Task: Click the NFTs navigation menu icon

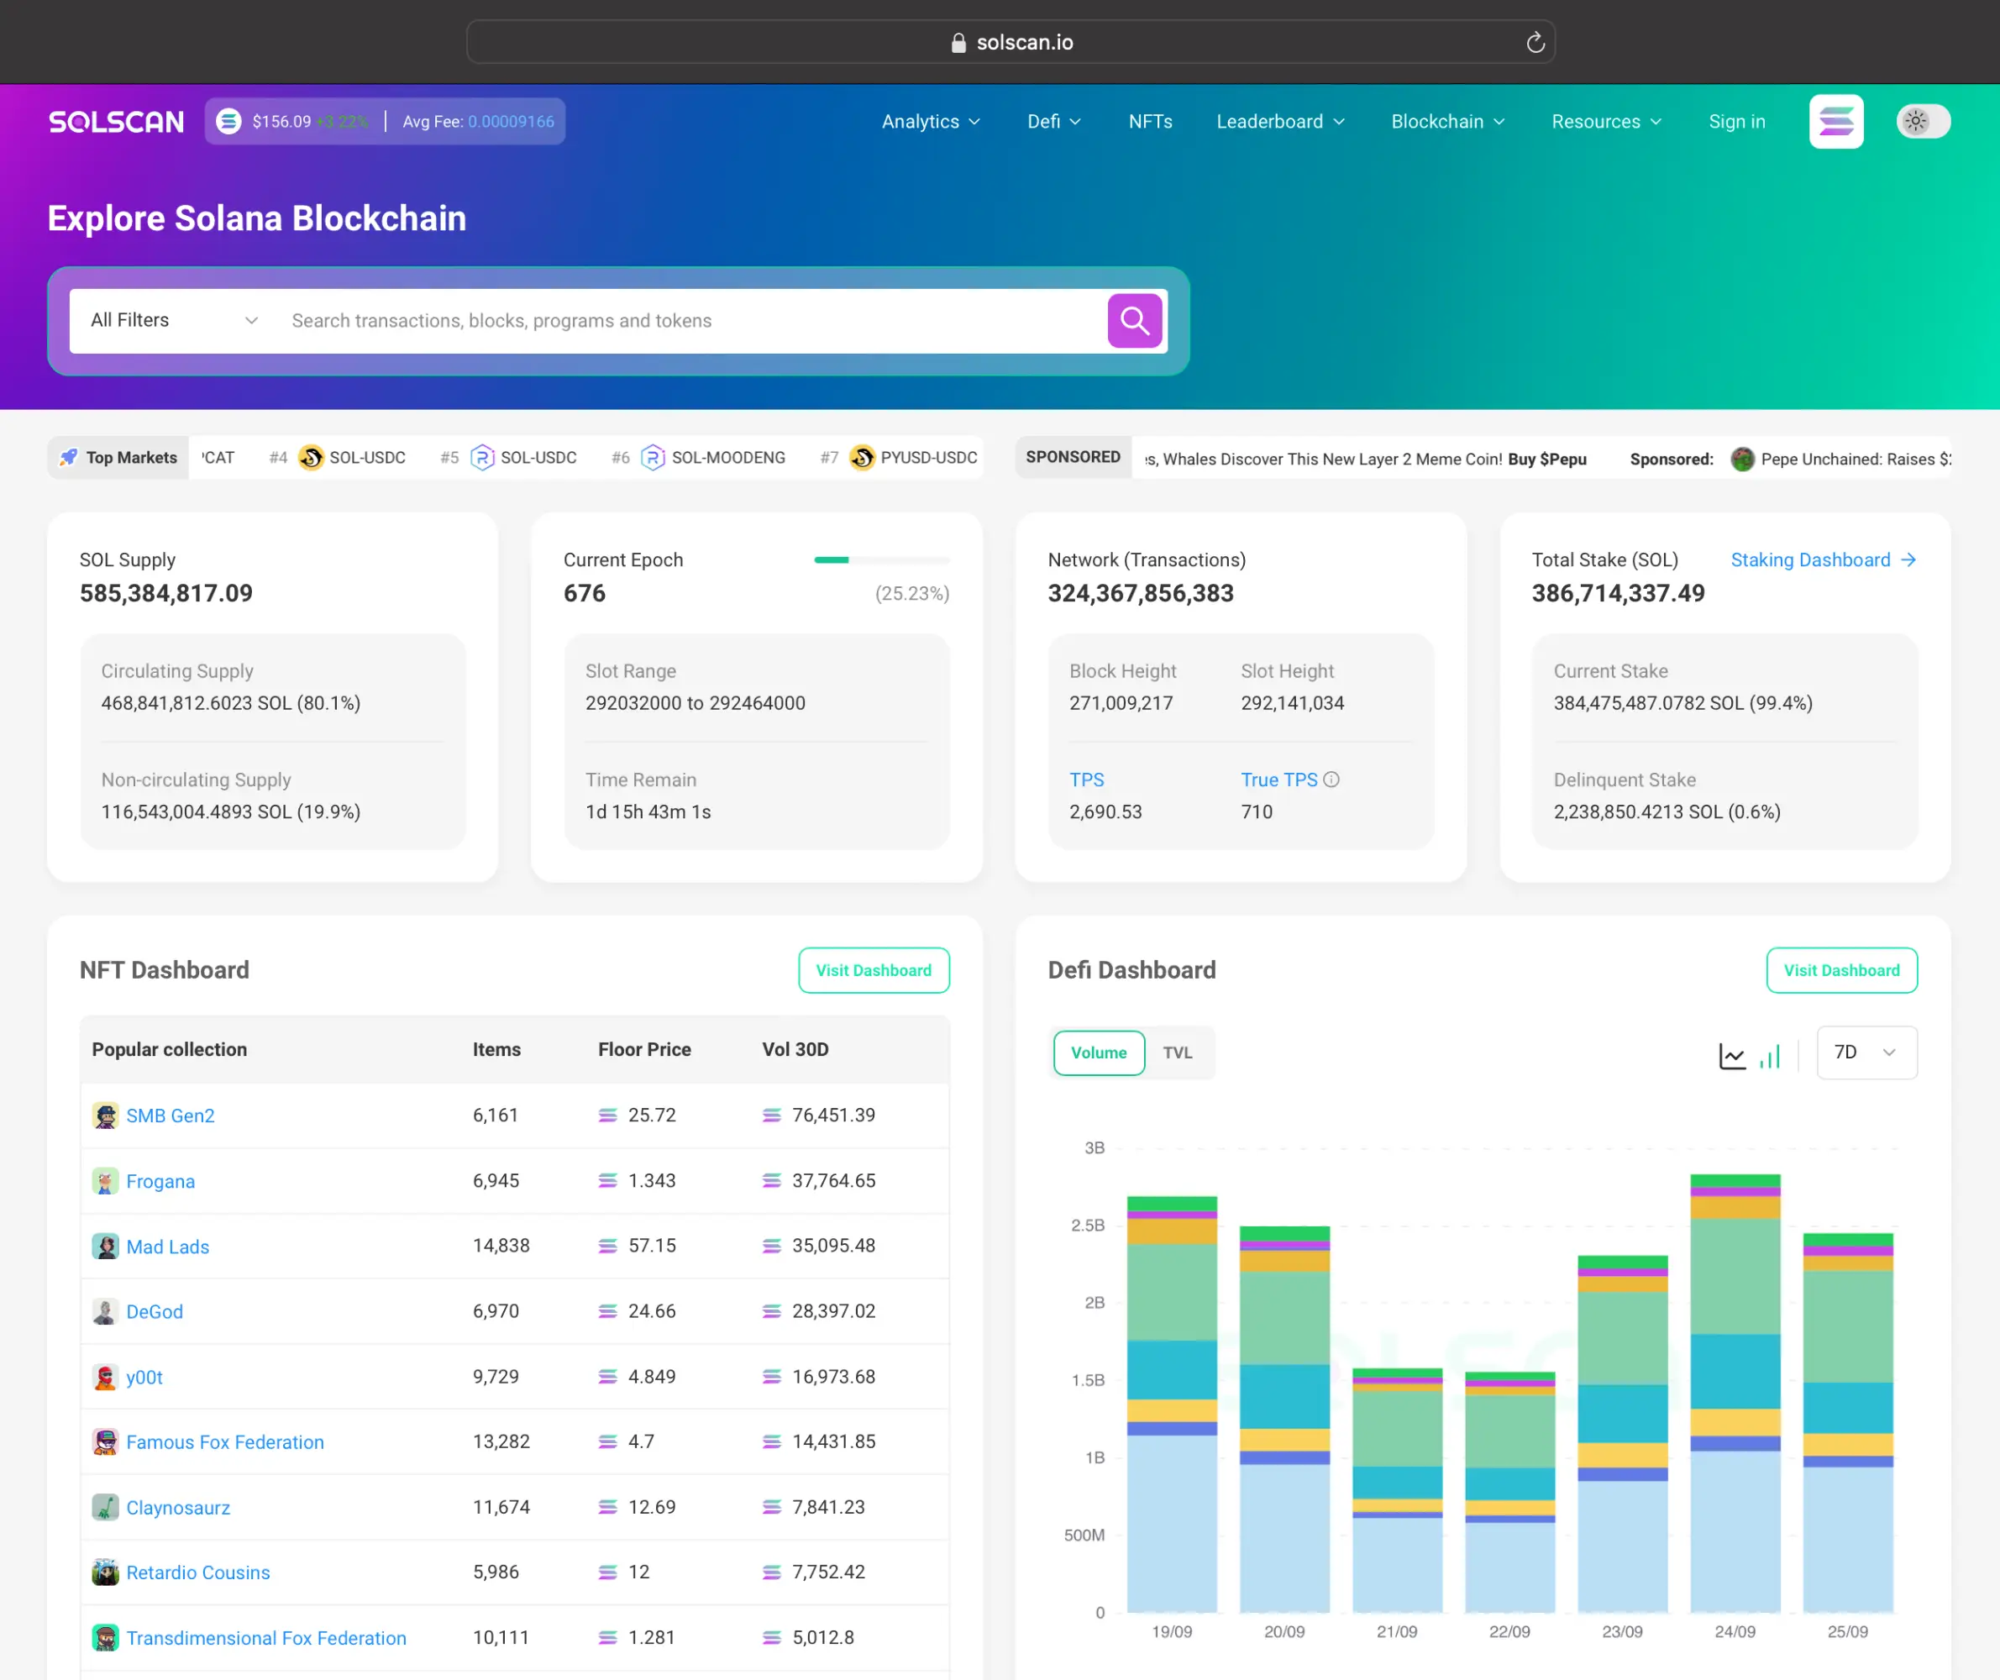Action: point(1150,120)
